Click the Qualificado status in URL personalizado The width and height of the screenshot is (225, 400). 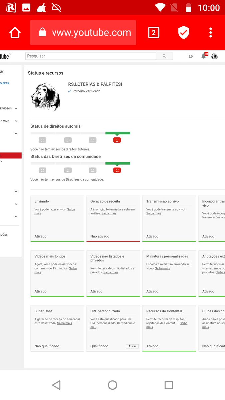99,346
